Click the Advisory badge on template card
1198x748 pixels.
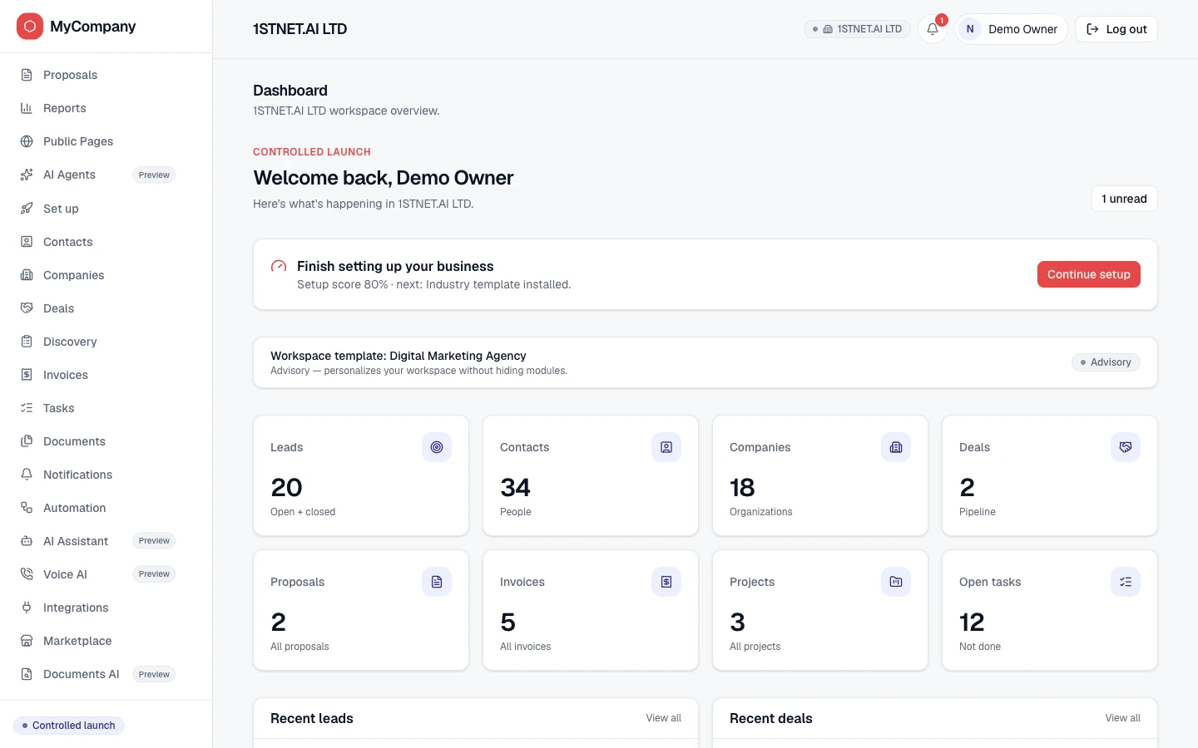click(1106, 362)
